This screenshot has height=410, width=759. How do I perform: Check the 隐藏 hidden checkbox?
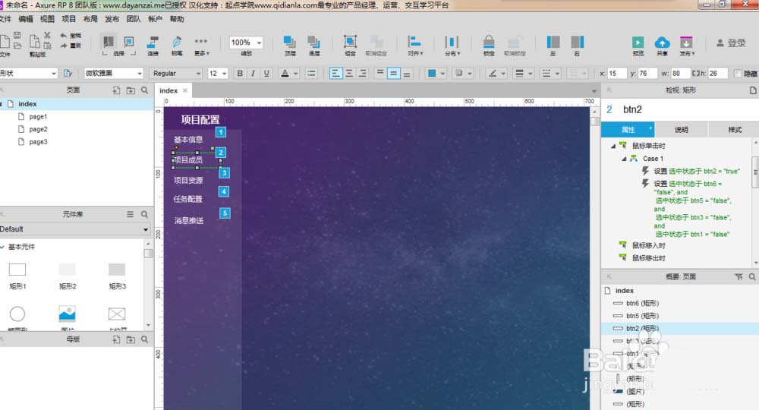[x=737, y=74]
